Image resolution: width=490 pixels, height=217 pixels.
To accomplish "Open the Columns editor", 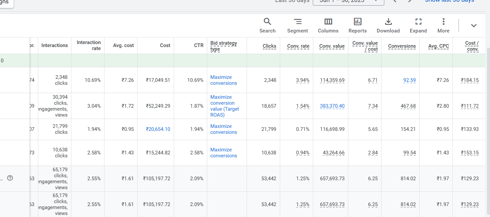I will coord(328,26).
